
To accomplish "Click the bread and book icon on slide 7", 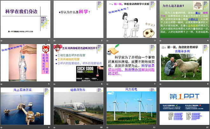I will (111, 49).
